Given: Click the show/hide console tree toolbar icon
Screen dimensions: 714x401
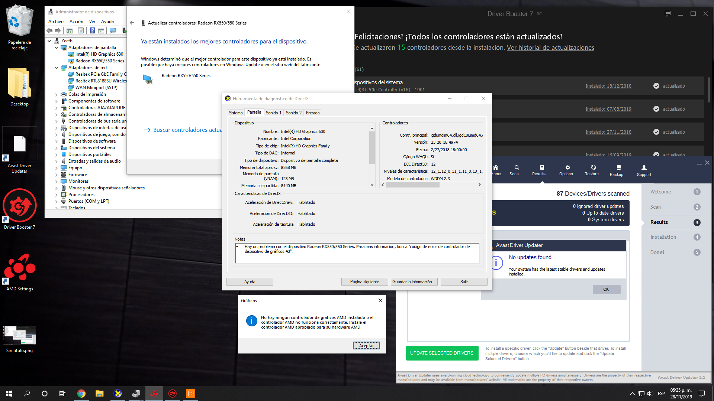Looking at the screenshot, I should (x=70, y=31).
